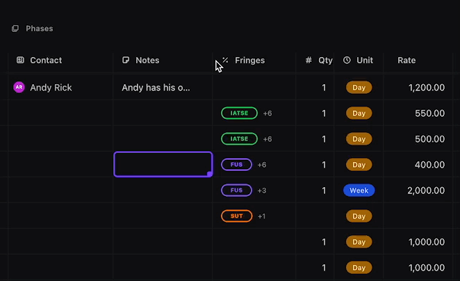Click the selected cell's fill handle
Image resolution: width=460 pixels, height=281 pixels.
pyautogui.click(x=210, y=174)
